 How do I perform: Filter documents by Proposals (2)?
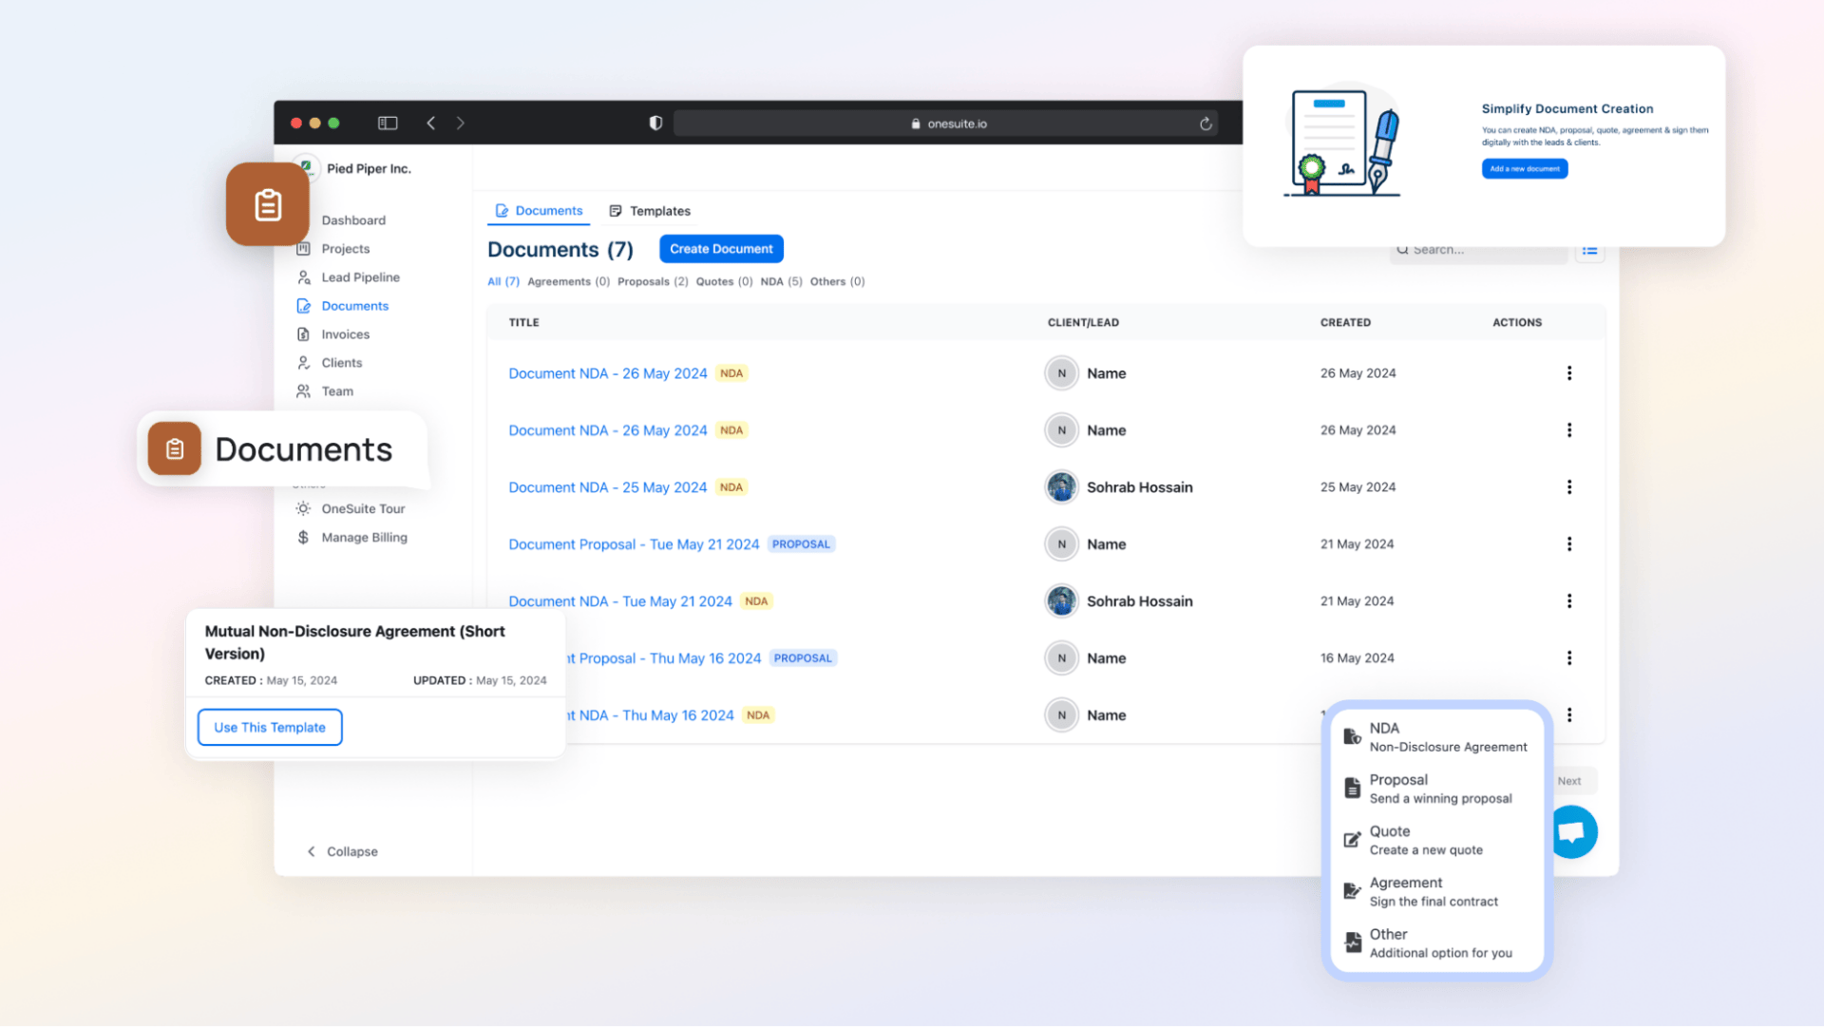[x=653, y=281]
